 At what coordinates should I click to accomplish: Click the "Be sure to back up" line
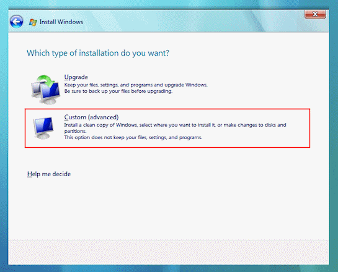(x=118, y=91)
